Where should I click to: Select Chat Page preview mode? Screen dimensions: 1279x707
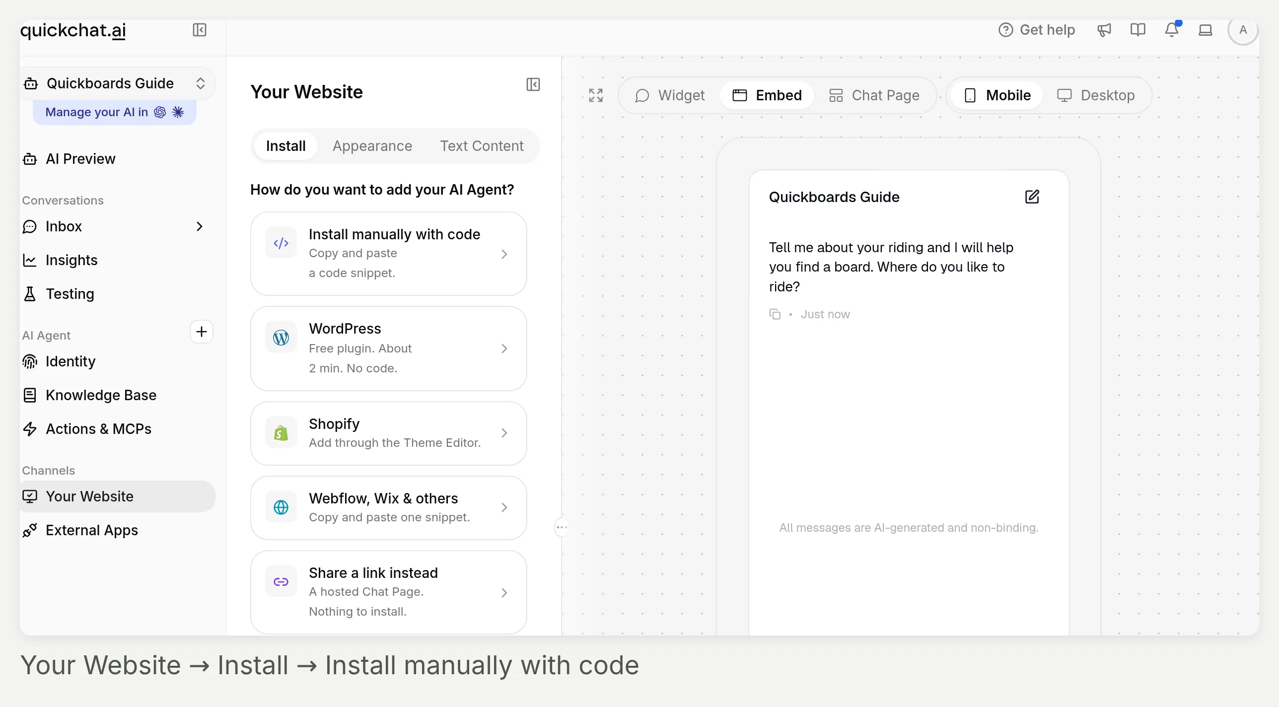874,95
